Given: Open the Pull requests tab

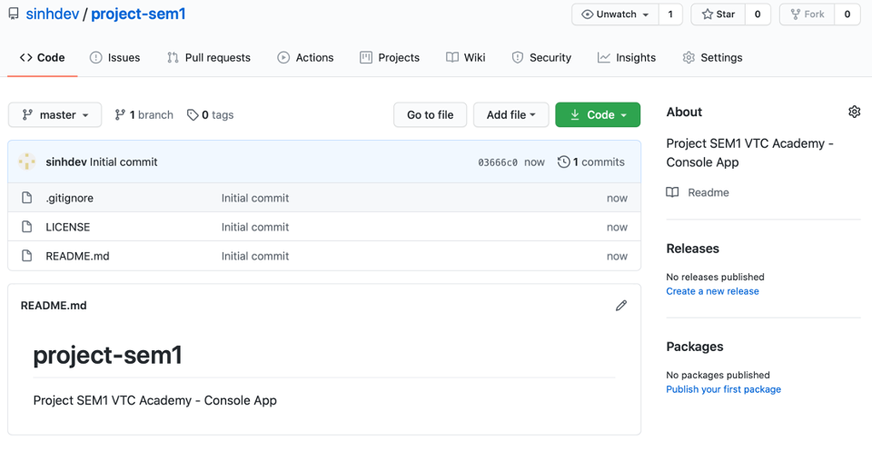Looking at the screenshot, I should [209, 58].
